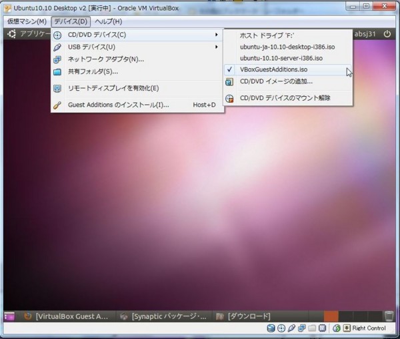This screenshot has width=400, height=339.
Task: Select リモートディスプレイを有効化(E) menu item
Action: click(x=137, y=88)
